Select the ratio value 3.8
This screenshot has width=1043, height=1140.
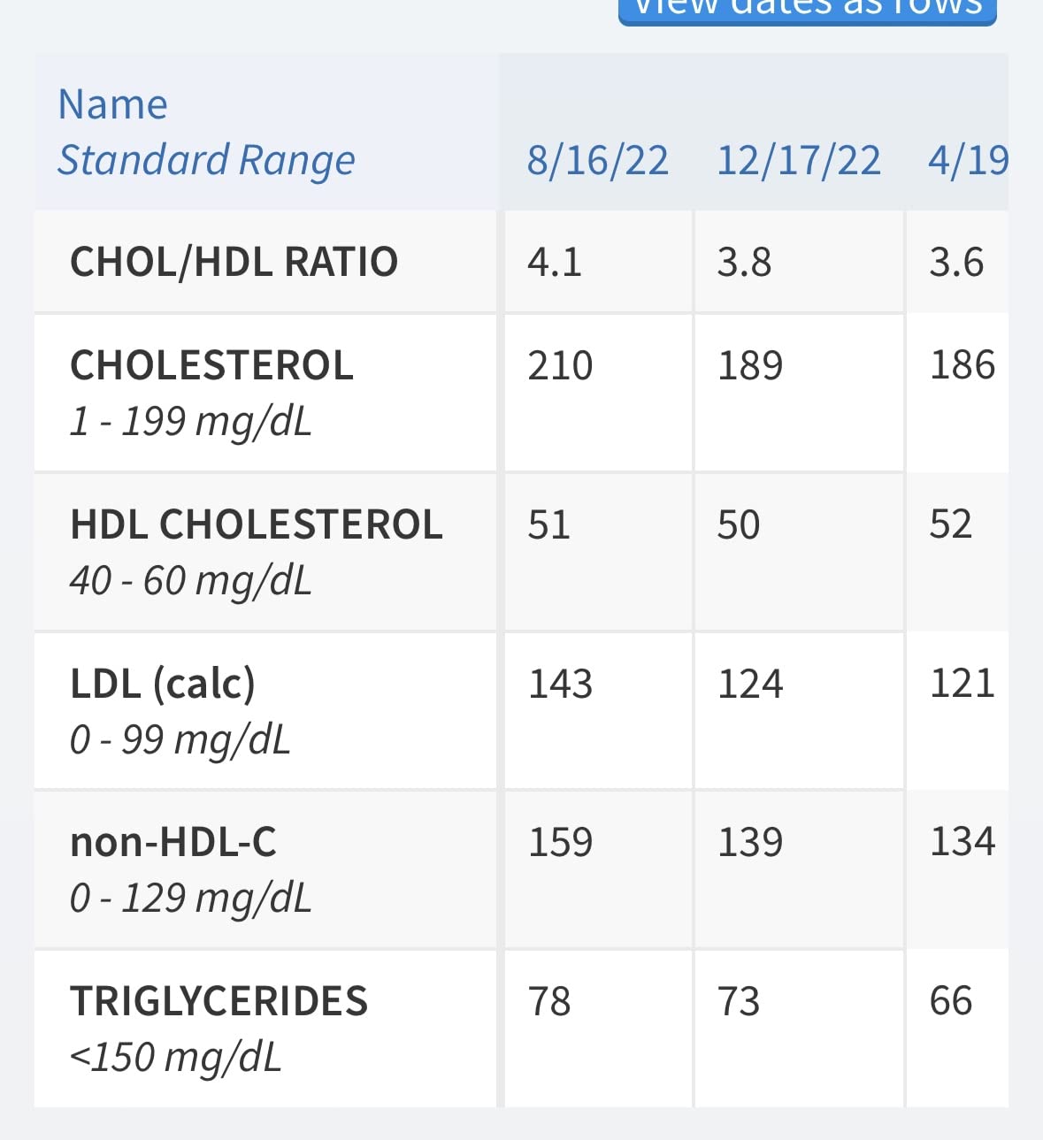[744, 262]
